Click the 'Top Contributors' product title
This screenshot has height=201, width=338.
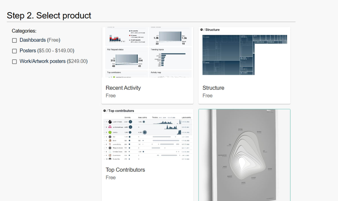pos(125,170)
